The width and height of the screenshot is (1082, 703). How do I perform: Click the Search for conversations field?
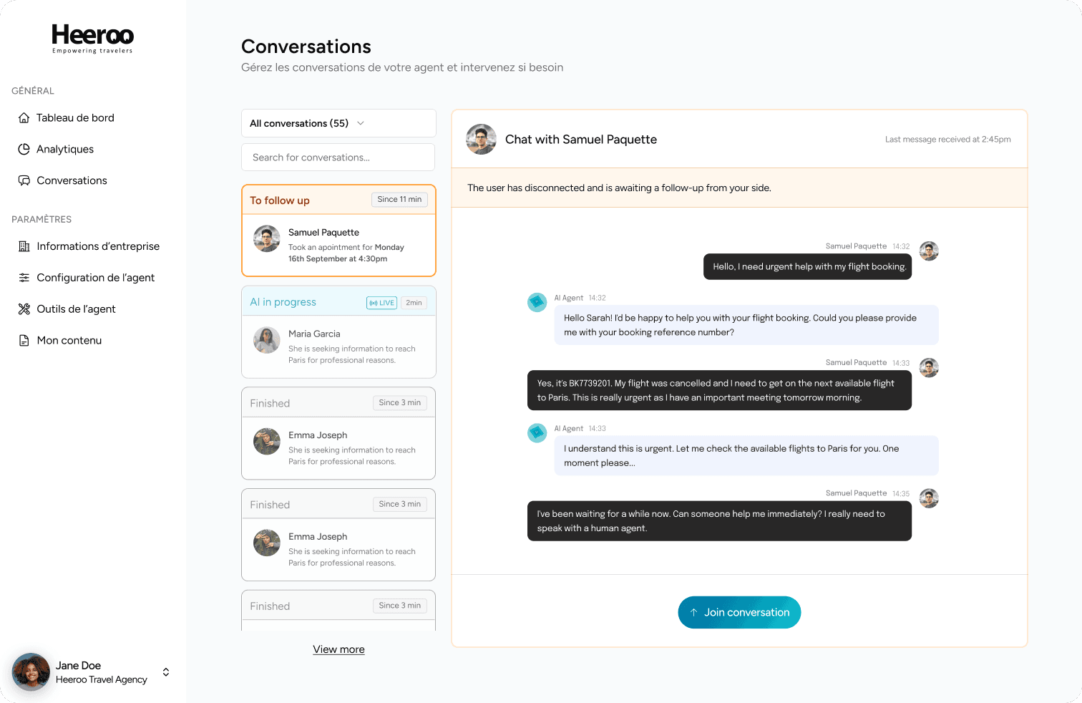click(338, 157)
